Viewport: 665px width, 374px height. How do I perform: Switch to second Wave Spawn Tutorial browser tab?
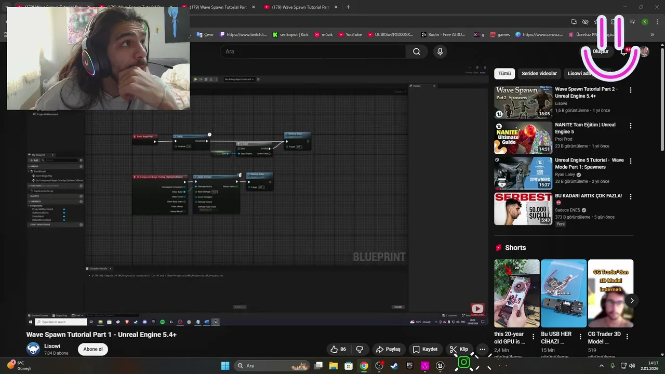pos(135,7)
